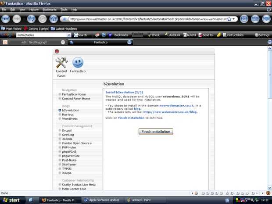Go back with the Back navigation button
This screenshot has width=272, height=204.
pos(5,19)
